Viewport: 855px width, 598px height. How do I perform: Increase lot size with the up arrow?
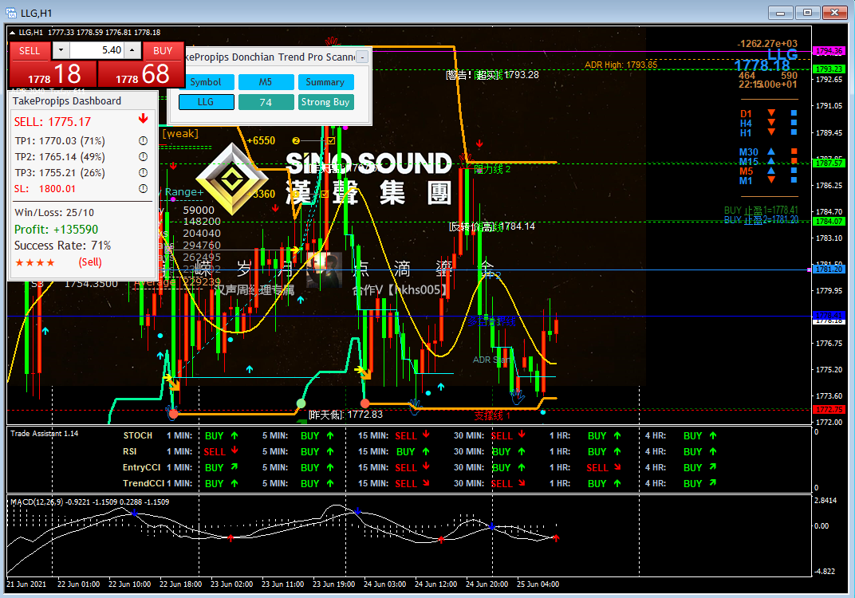point(132,50)
